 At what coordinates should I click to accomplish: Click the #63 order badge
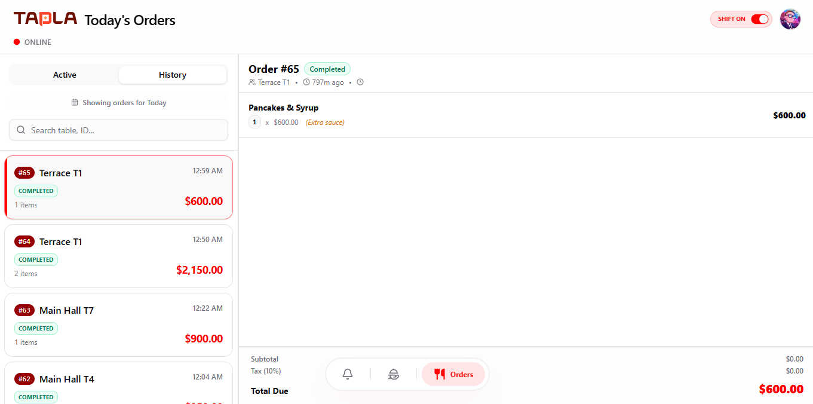point(24,310)
